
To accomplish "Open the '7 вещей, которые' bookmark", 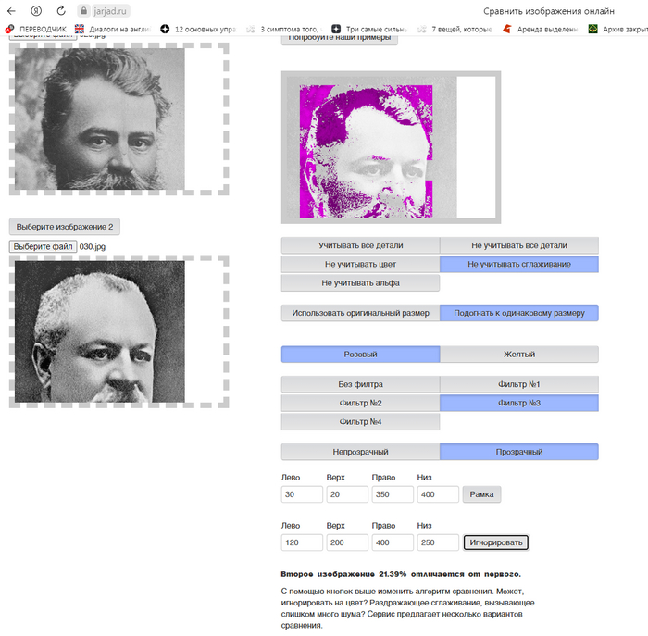I will [x=455, y=29].
